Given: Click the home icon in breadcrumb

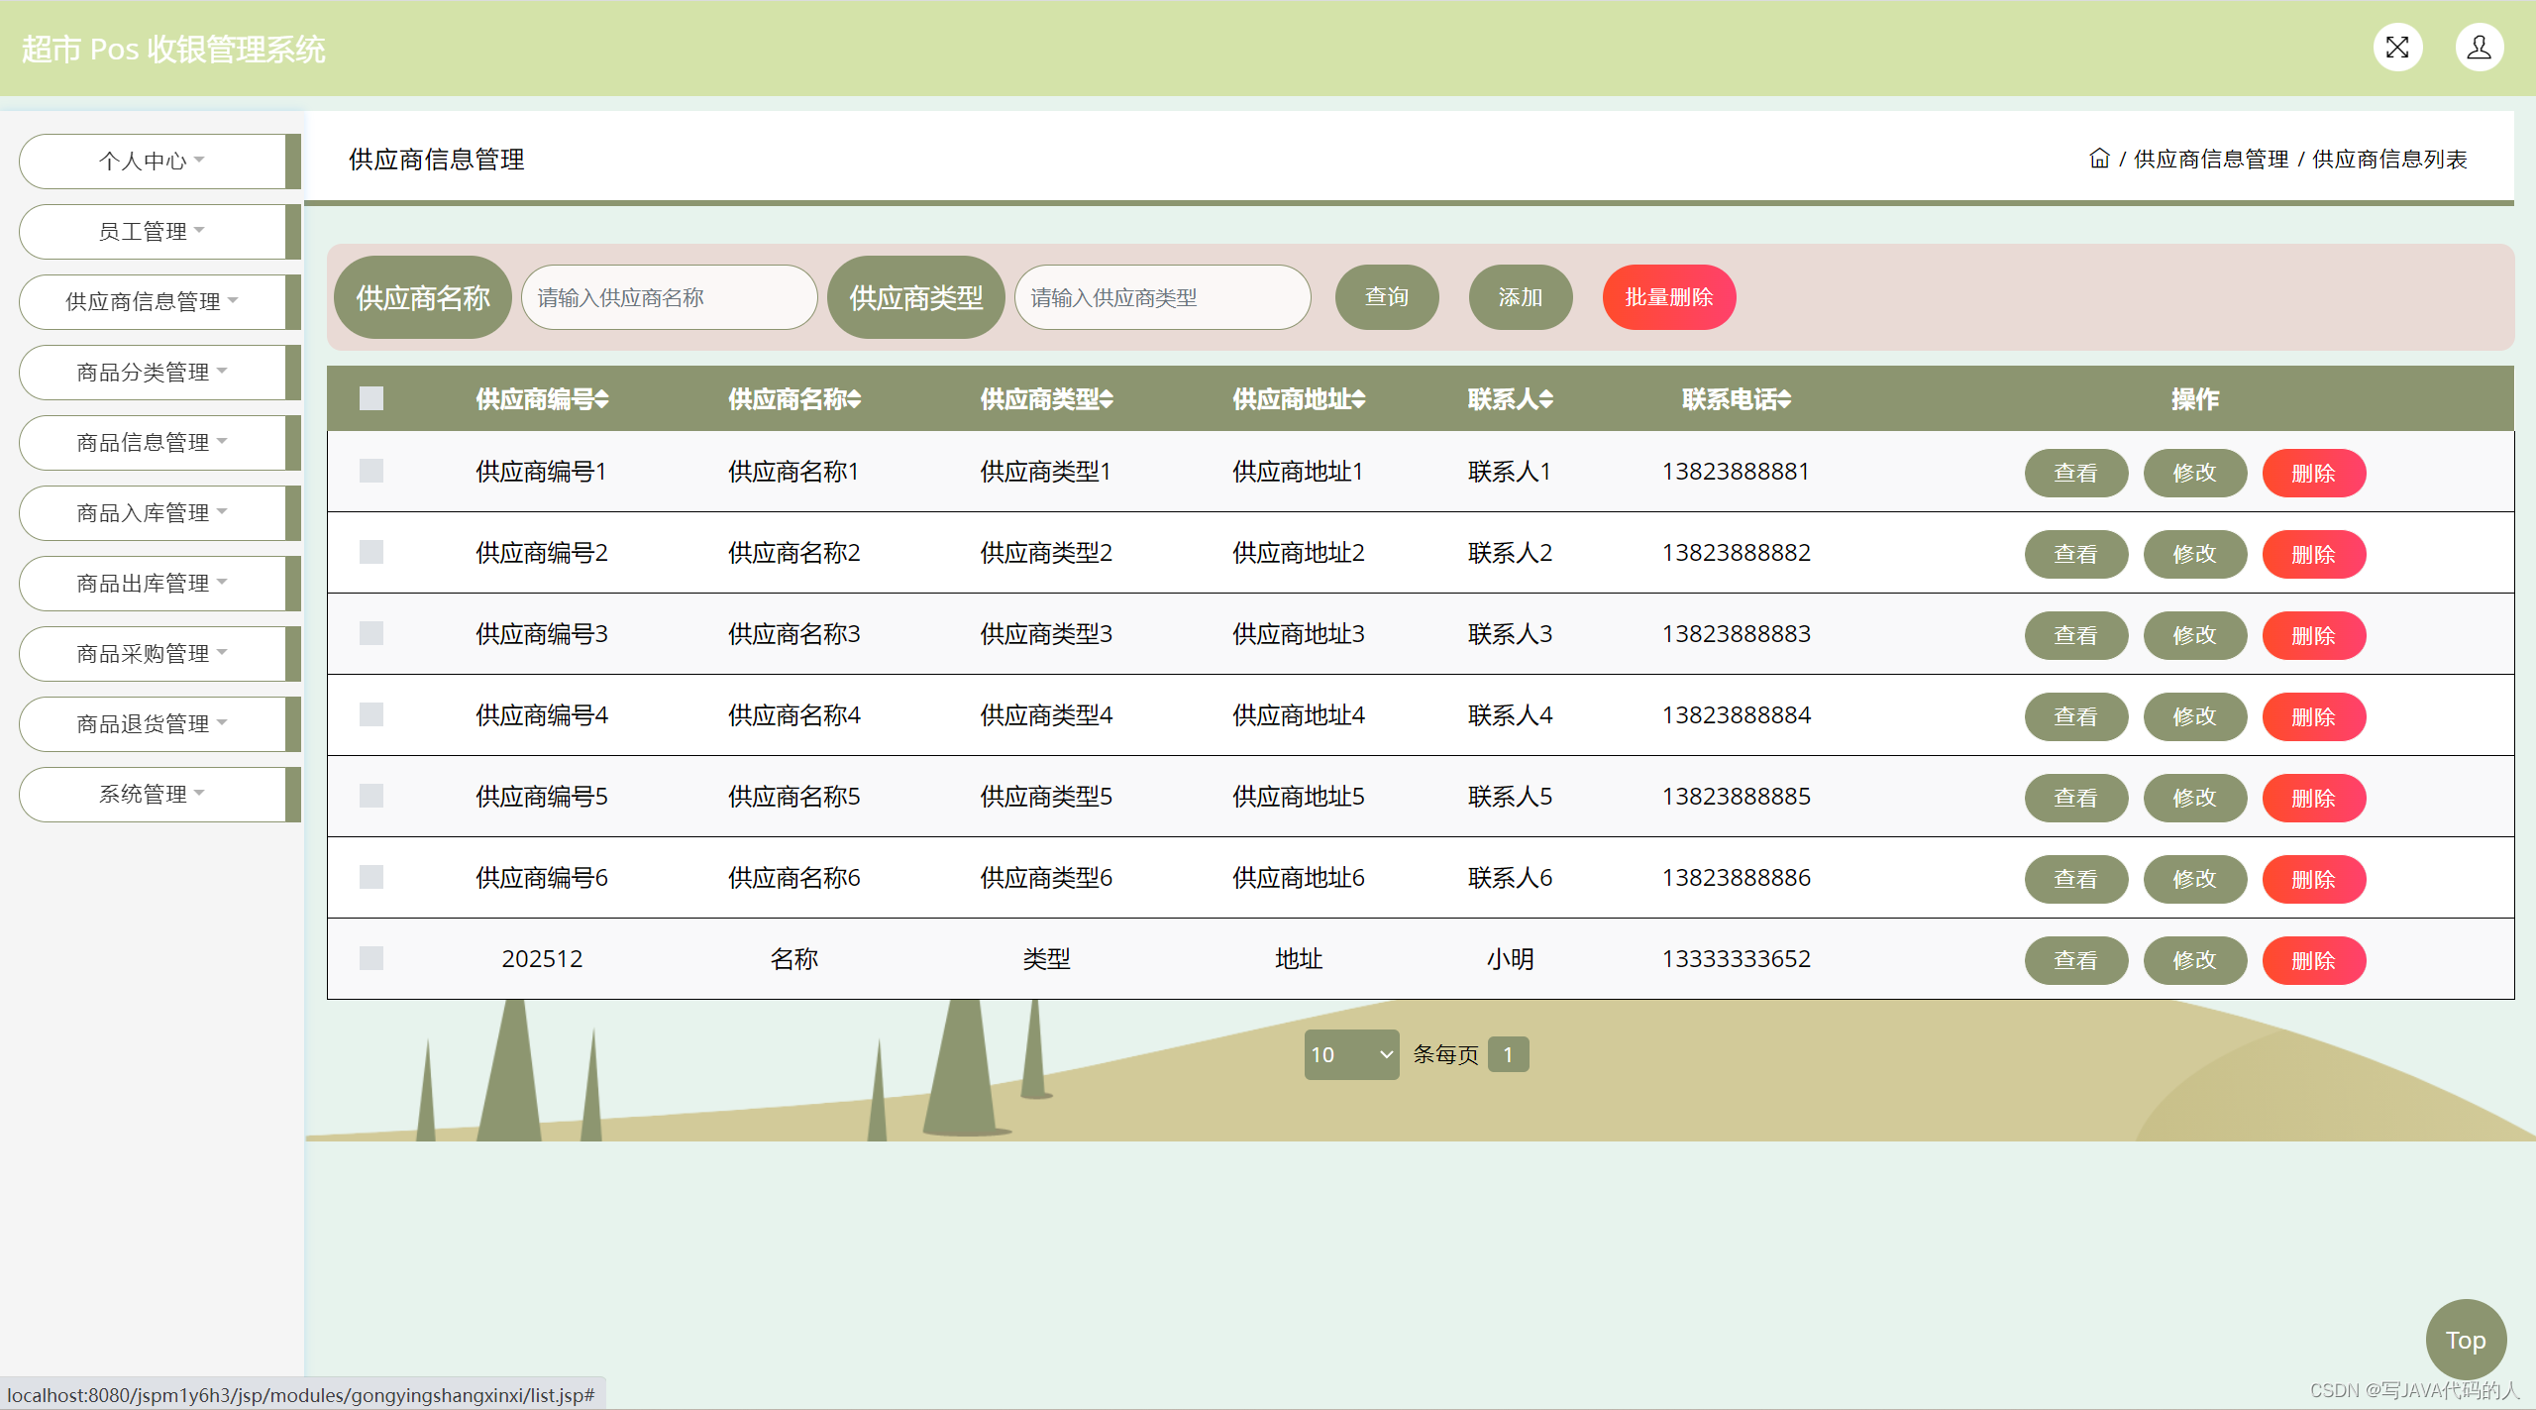Looking at the screenshot, I should coord(2098,159).
